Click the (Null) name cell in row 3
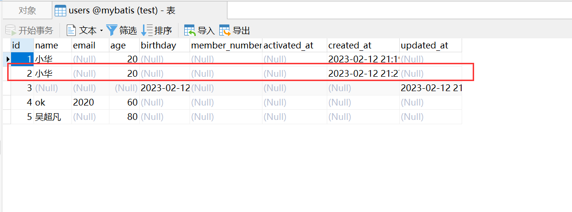 click(x=52, y=88)
